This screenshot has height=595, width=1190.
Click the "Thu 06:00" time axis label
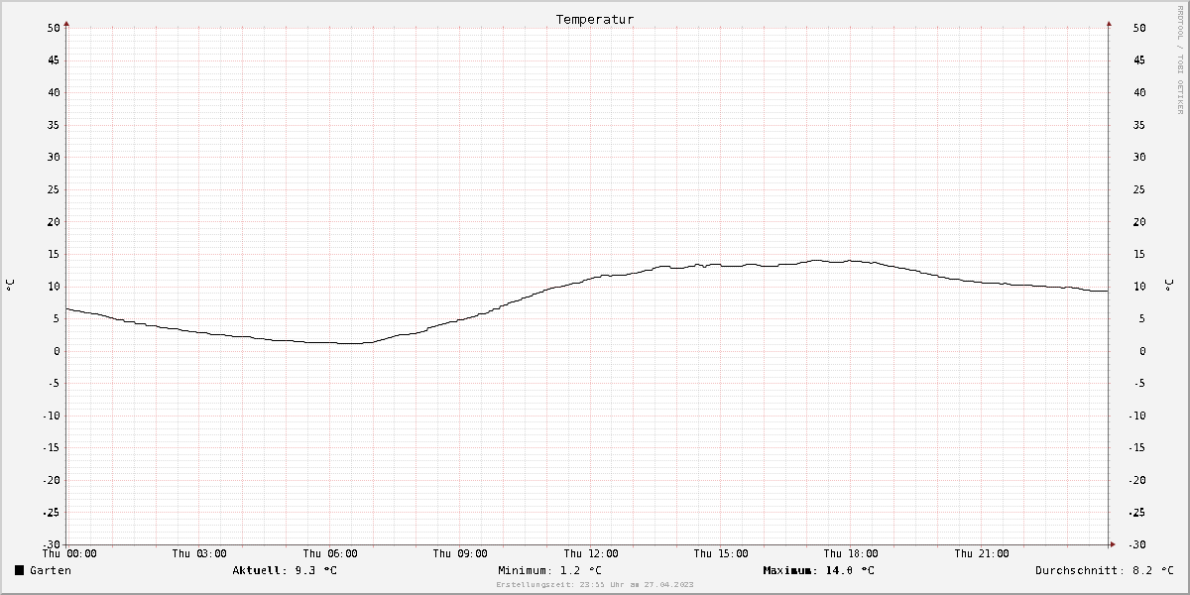(330, 553)
